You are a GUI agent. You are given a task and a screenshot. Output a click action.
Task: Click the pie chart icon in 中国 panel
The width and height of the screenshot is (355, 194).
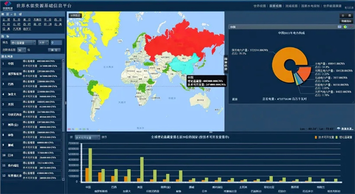click(345, 27)
